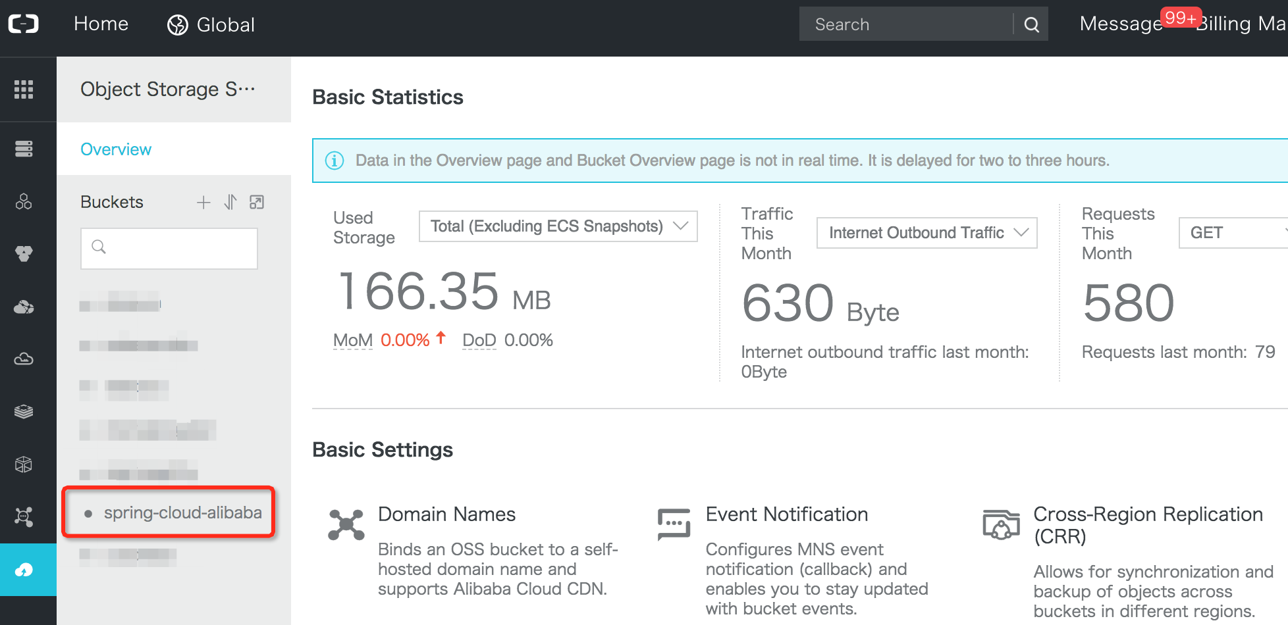
Task: Click the network nodes sidebar icon
Action: pos(24,517)
